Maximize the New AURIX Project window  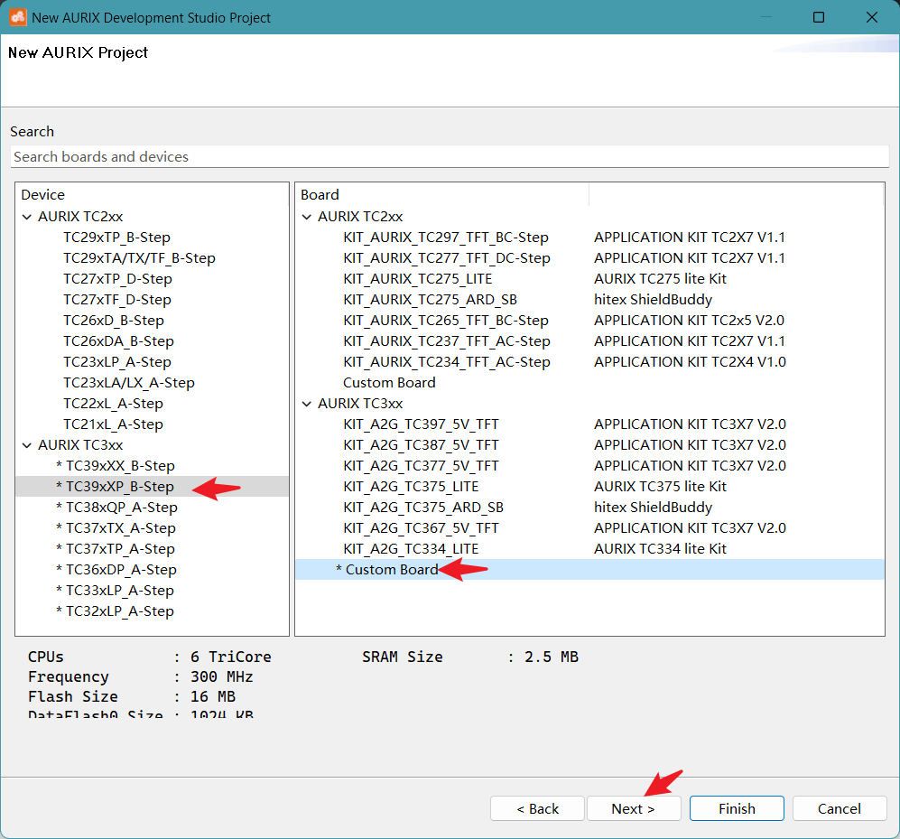tap(819, 17)
